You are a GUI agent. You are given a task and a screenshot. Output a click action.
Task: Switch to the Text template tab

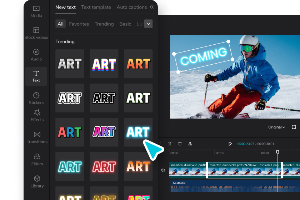96,7
